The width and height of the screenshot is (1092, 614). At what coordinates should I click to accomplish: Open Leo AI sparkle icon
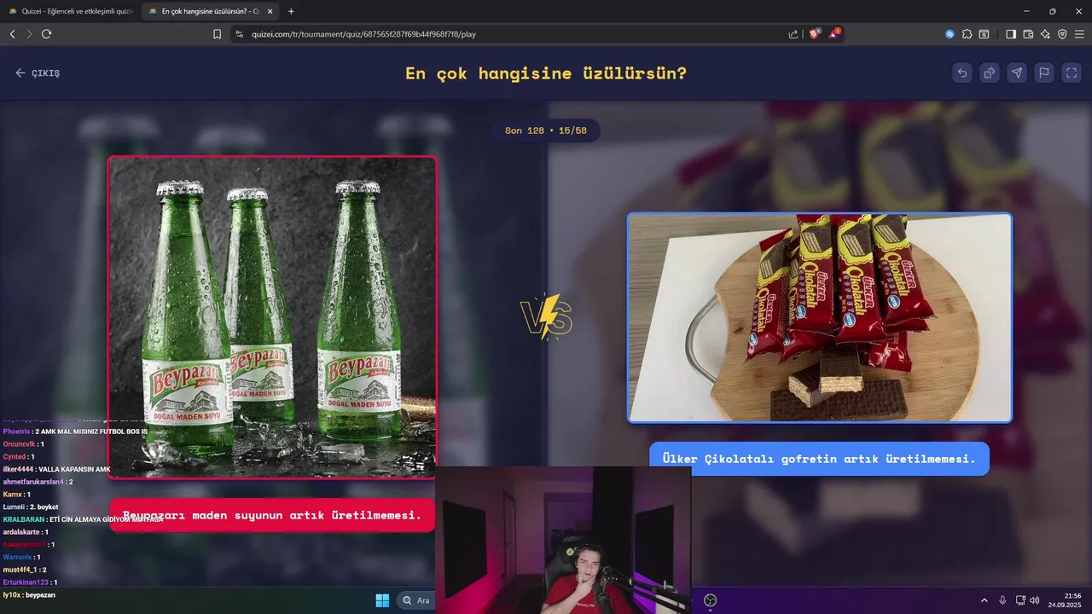point(1045,34)
